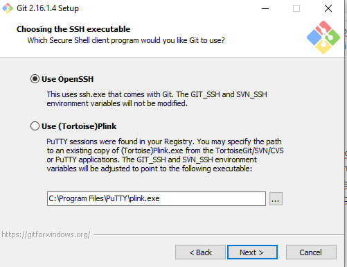Select the Use OpenSSH radio button
Screen dimensions: 347x267
(35, 79)
